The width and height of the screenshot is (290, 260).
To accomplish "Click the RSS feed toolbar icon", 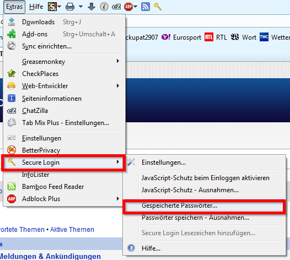I will (x=146, y=7).
